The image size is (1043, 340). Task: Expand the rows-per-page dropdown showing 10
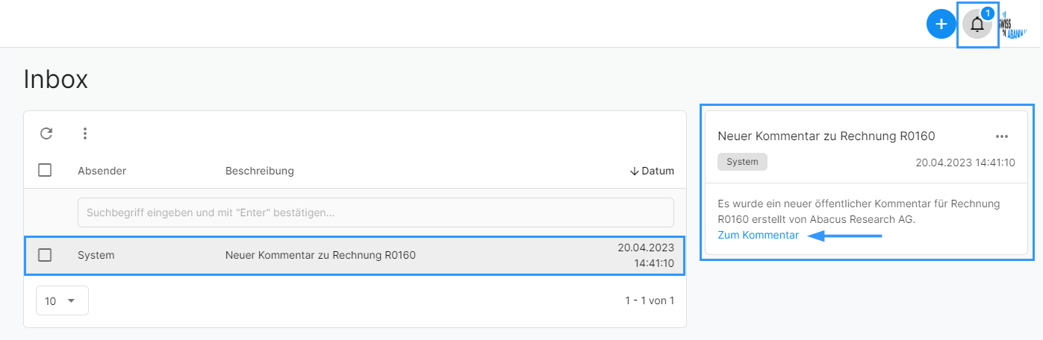coord(62,300)
